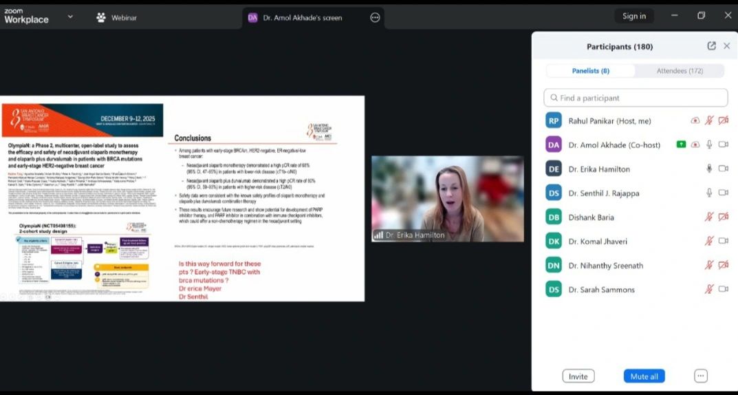738x395 pixels.
Task: Click the Invite button
Action: point(578,376)
